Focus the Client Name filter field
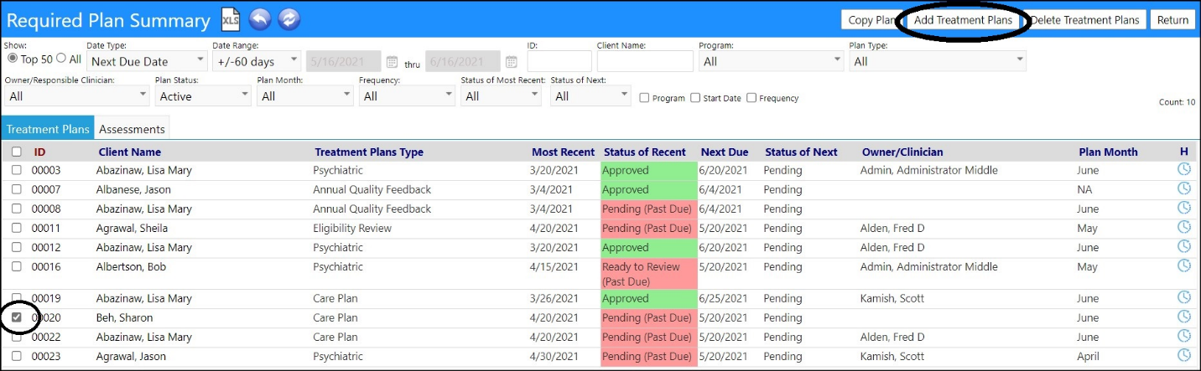Image resolution: width=1201 pixels, height=371 pixels. click(645, 61)
